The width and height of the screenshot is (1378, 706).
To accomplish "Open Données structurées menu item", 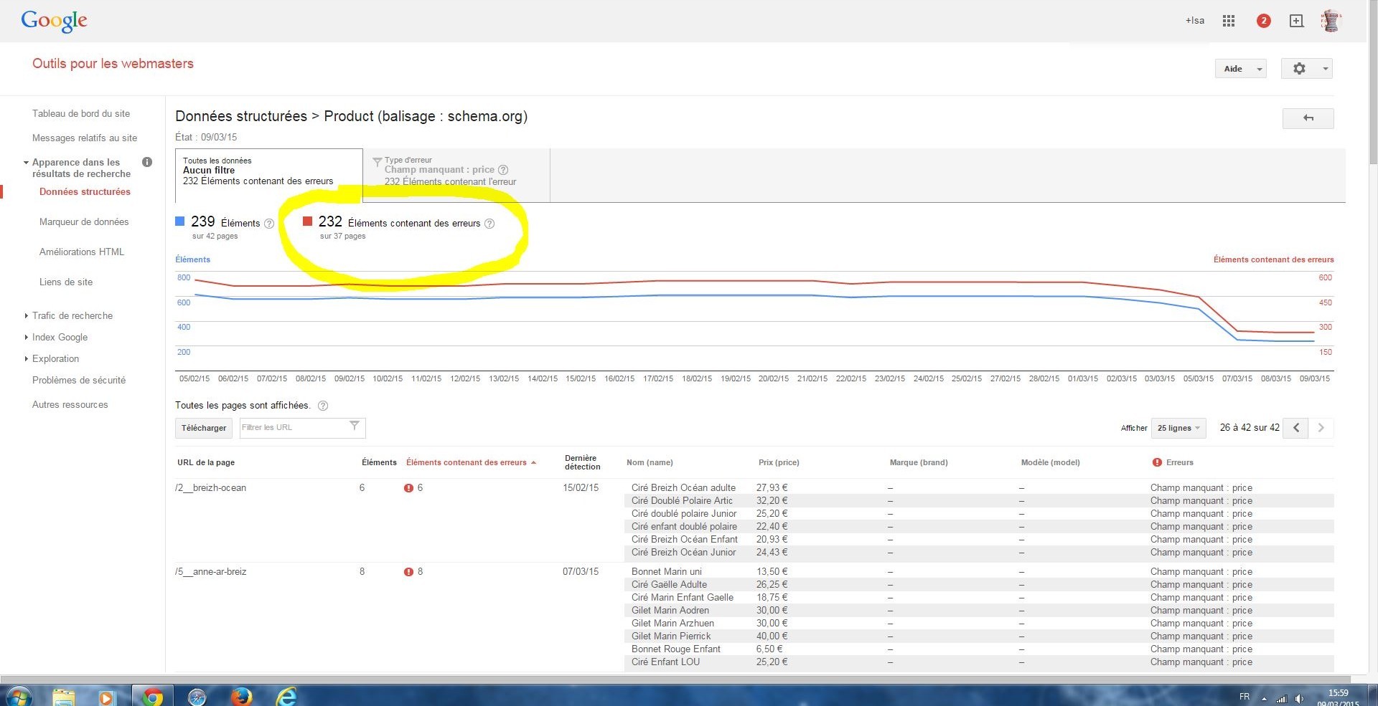I will click(85, 191).
